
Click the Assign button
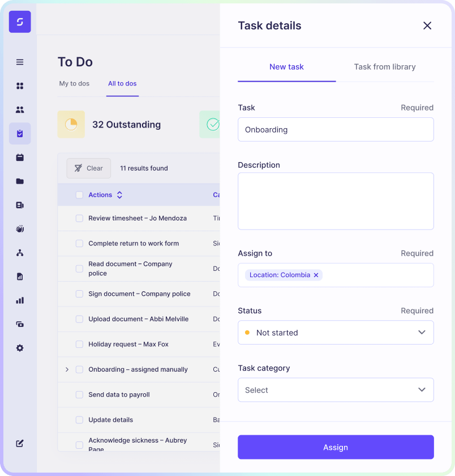(336, 447)
